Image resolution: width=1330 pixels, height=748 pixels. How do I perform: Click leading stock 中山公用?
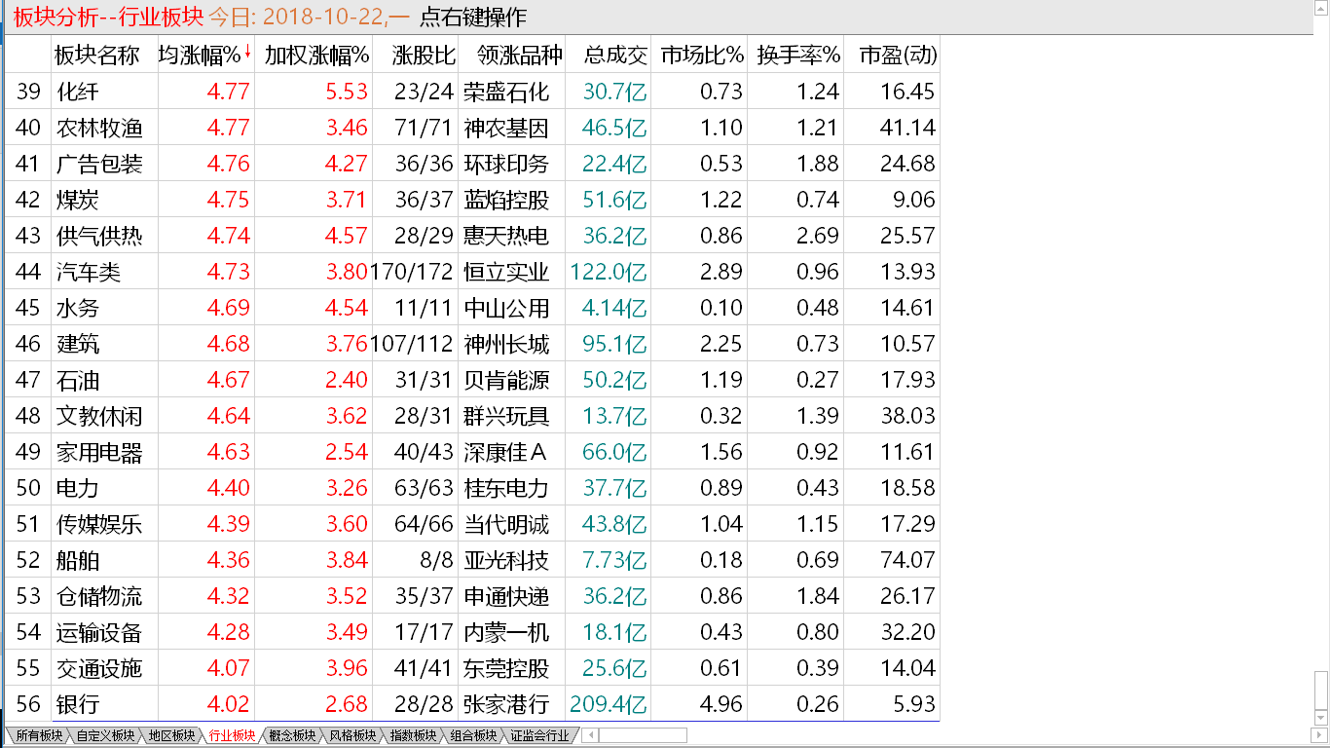506,308
